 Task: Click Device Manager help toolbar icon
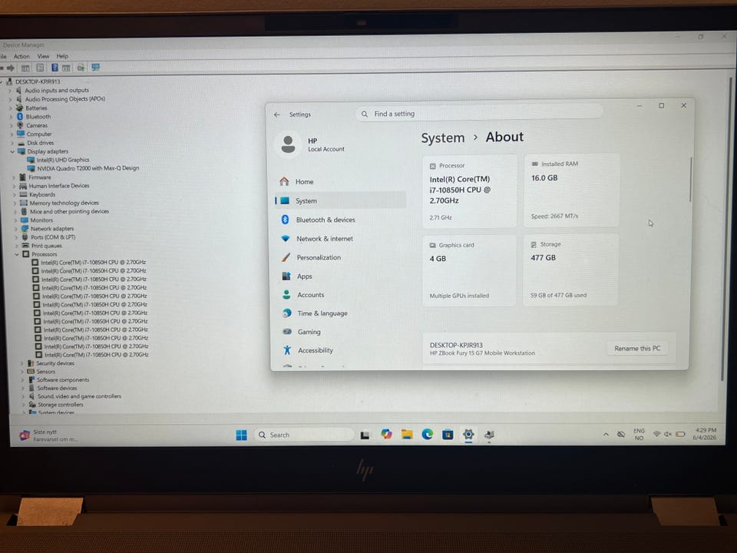pyautogui.click(x=55, y=68)
